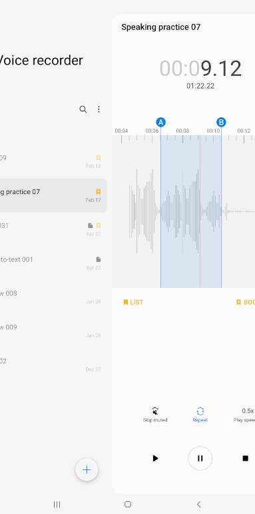Disable the Repeat A-B loop
Viewport: 255px width, 514px height.
pos(200,415)
